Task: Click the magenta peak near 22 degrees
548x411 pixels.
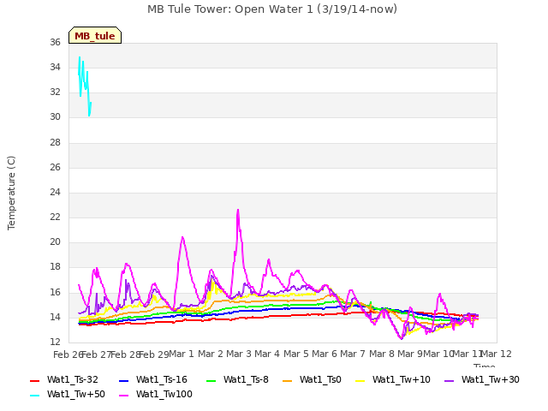Action: click(238, 210)
